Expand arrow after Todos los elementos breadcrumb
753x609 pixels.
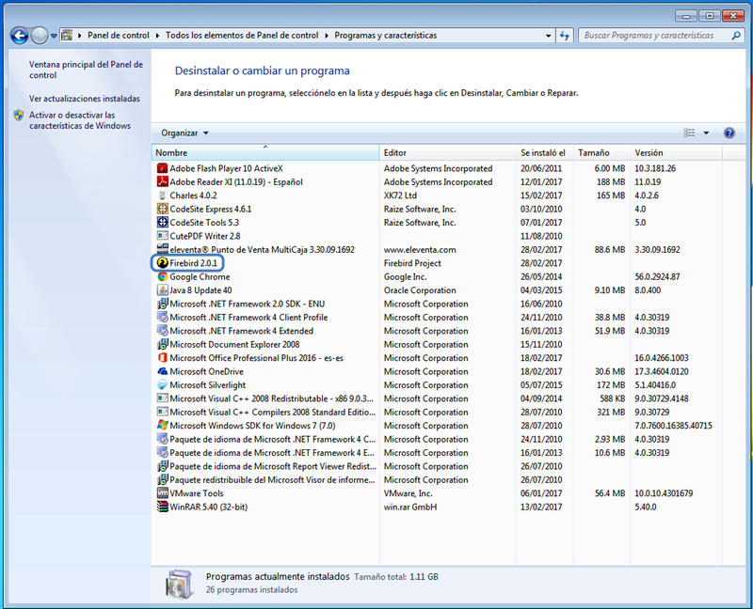(327, 36)
